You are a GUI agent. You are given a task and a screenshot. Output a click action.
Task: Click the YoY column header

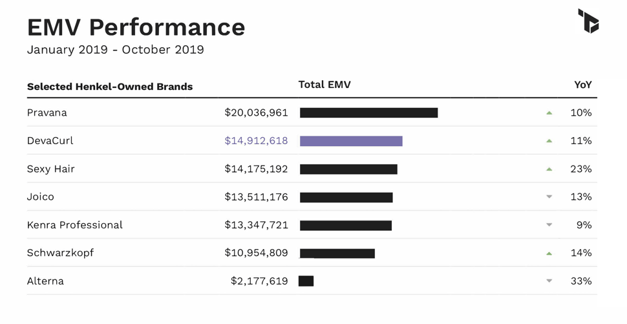(583, 85)
